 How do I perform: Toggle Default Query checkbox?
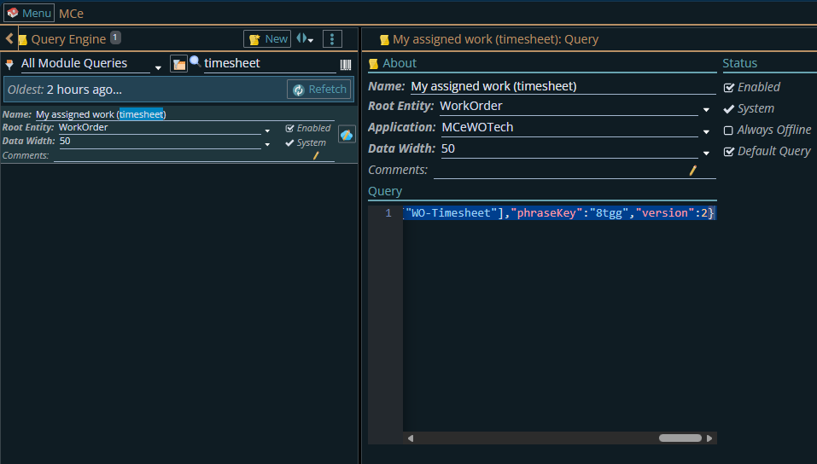click(x=729, y=152)
